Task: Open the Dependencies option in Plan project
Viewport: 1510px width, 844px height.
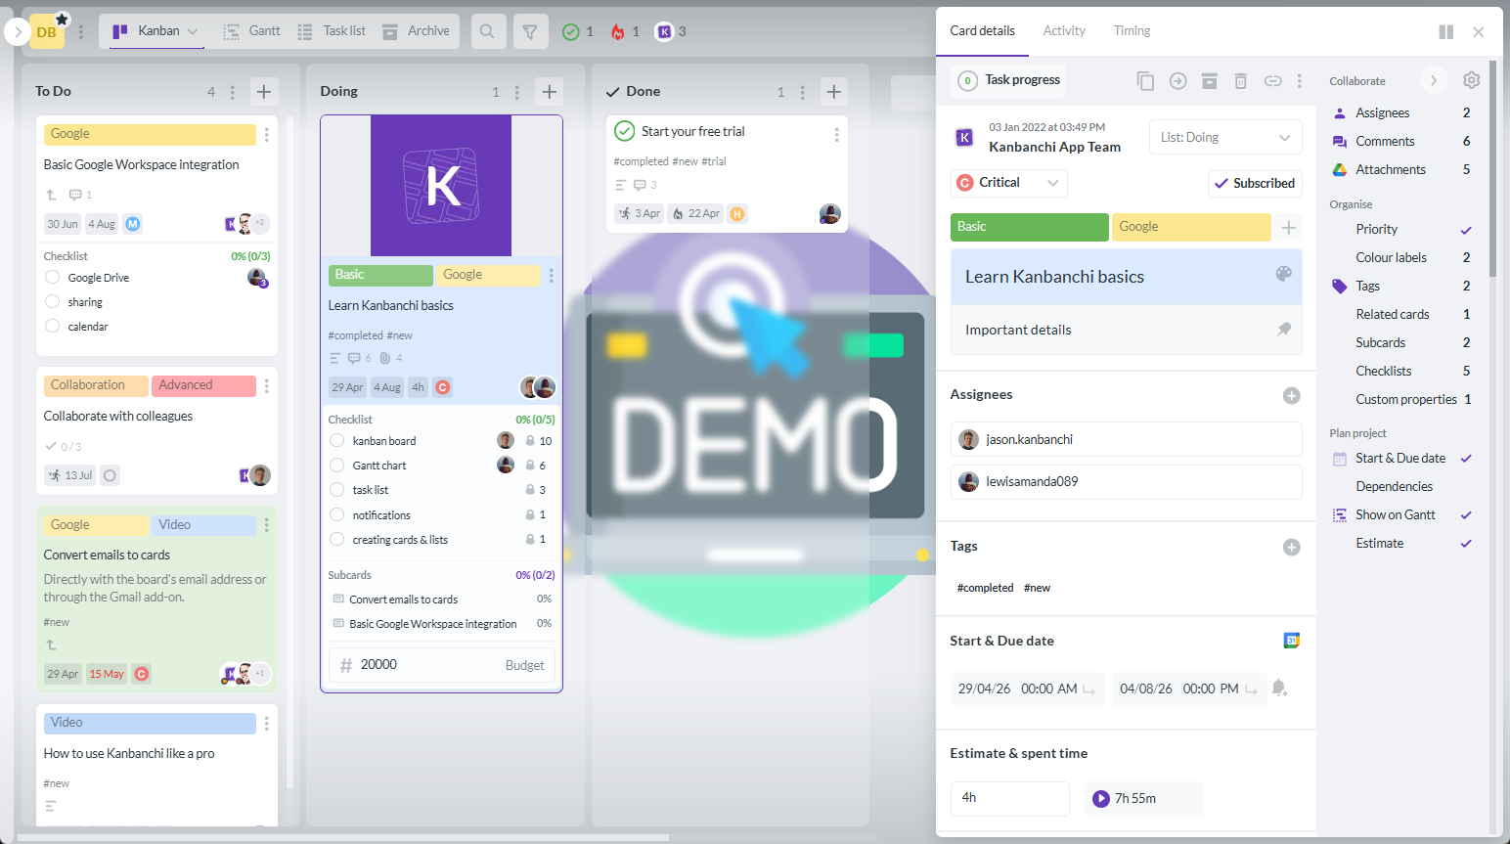Action: pos(1394,486)
